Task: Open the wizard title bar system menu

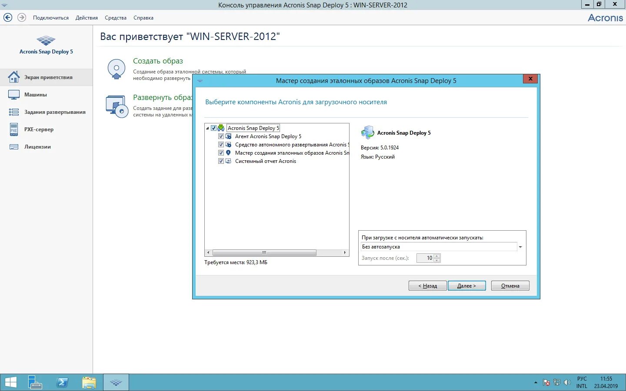Action: (x=200, y=80)
